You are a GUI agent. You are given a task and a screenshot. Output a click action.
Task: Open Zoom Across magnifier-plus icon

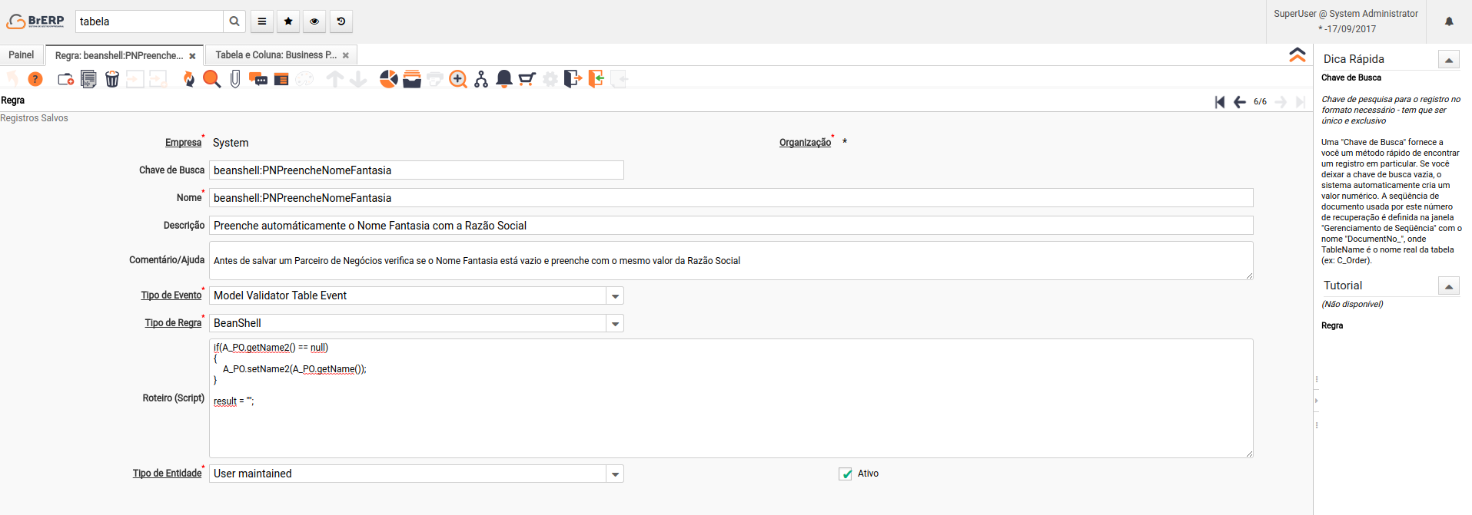pos(458,79)
